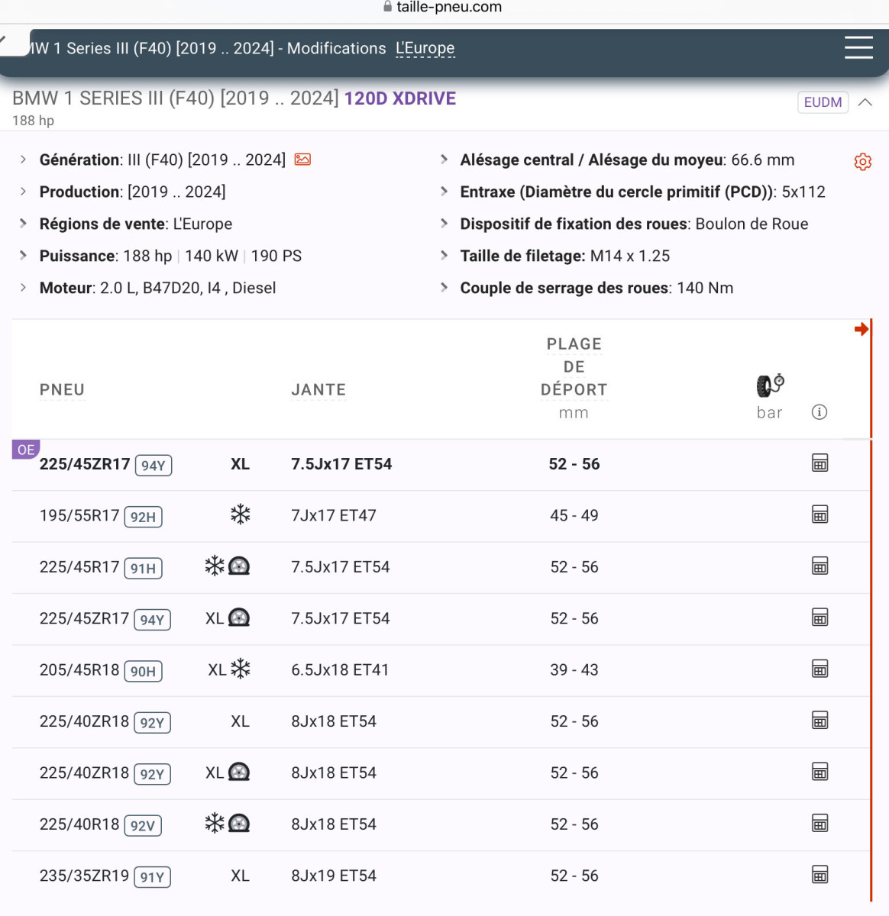Viewport: 889px width, 916px height.
Task: Expand Dispositif de fixation des roues arrow
Action: point(444,224)
